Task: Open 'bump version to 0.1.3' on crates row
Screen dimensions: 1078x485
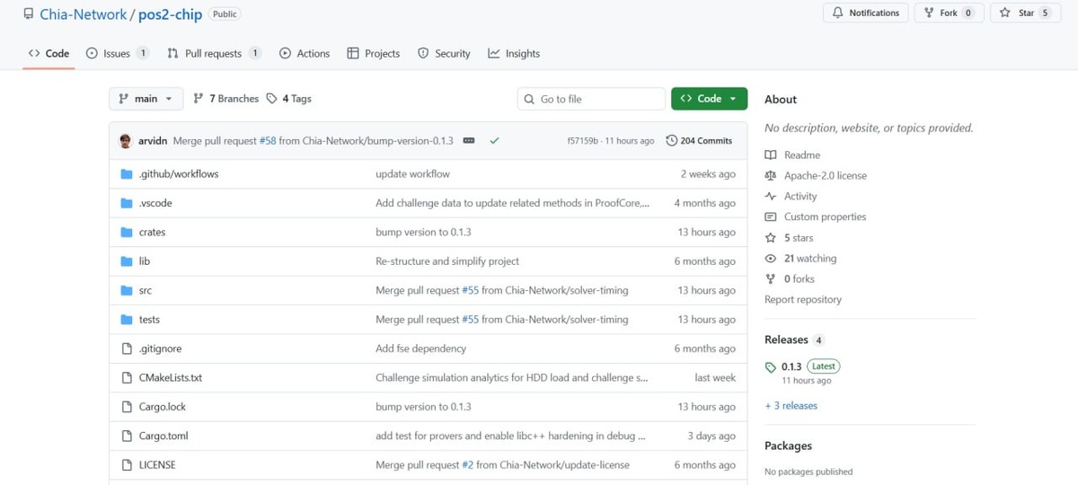Action: pos(423,232)
